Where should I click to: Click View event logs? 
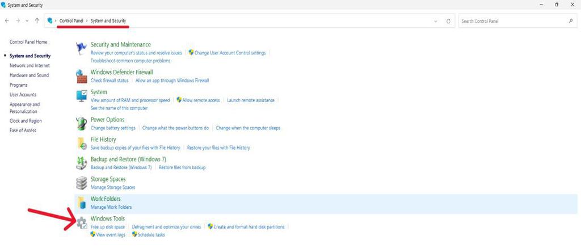111,235
